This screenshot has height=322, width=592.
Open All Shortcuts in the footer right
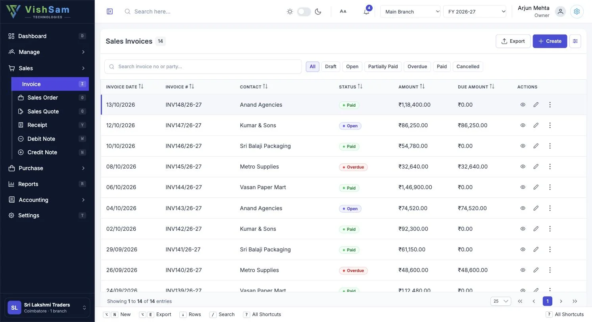coord(565,314)
